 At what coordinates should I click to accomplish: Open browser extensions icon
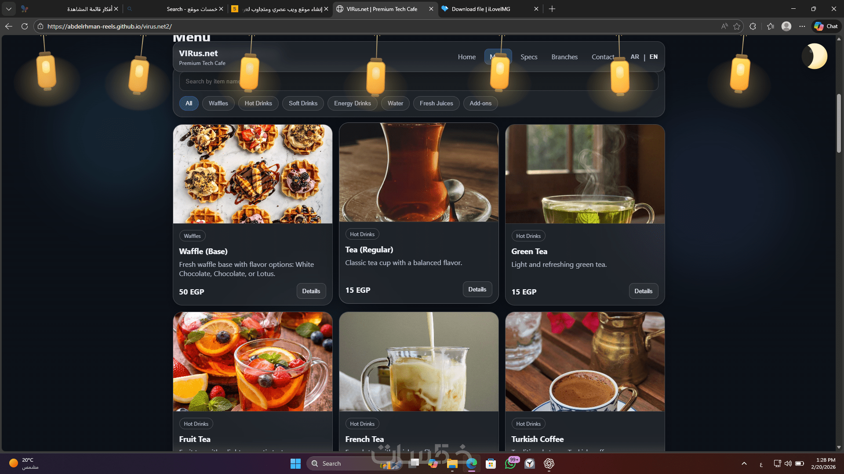point(753,26)
